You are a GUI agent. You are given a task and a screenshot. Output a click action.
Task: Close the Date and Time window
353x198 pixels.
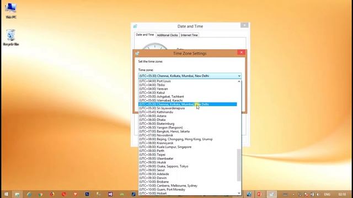point(244,25)
